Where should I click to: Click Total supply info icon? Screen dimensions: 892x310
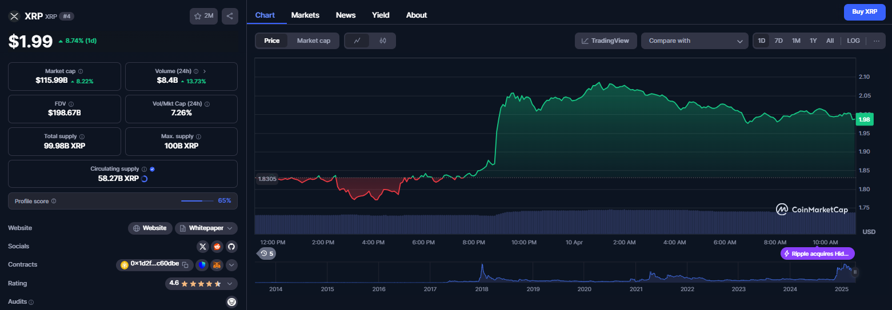pyautogui.click(x=82, y=136)
